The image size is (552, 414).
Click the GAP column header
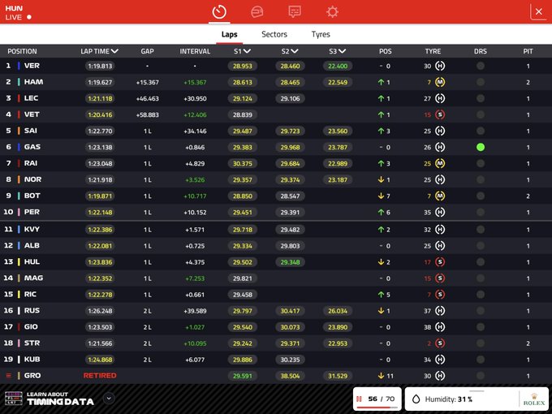click(x=147, y=51)
